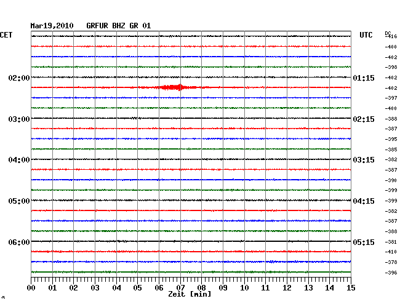Select the 03:00 CET time label
This screenshot has width=400, height=304.
[19, 119]
